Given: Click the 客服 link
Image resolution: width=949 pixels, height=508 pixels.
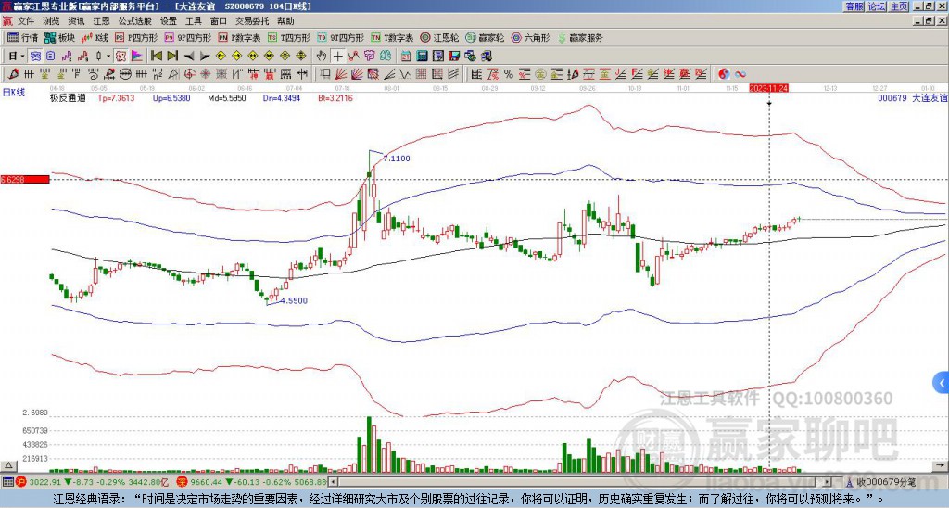Looking at the screenshot, I should [x=854, y=6].
